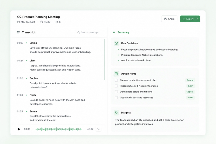Open the Transcript heading
216x144 pixels.
point(29,32)
